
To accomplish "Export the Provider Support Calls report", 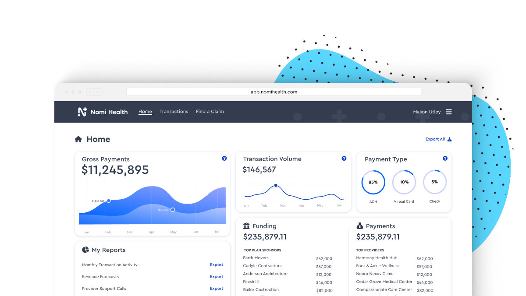I will point(217,289).
